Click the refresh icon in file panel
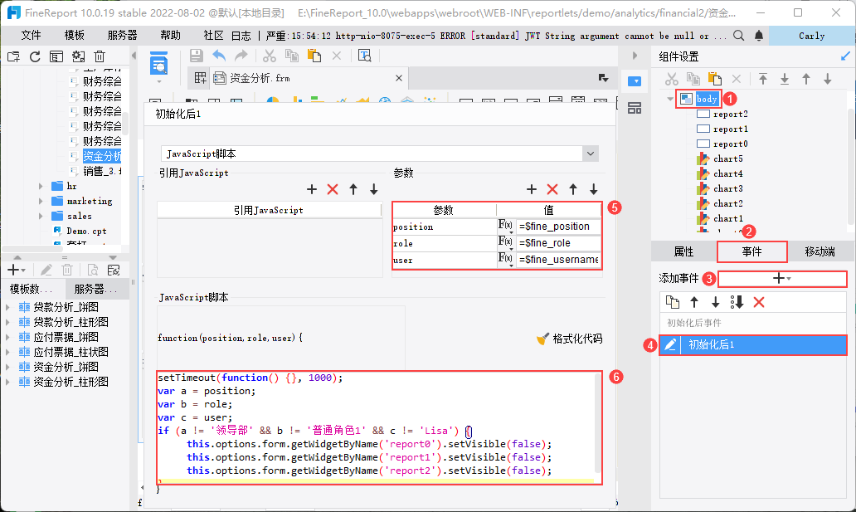The width and height of the screenshot is (856, 512). tap(35, 56)
